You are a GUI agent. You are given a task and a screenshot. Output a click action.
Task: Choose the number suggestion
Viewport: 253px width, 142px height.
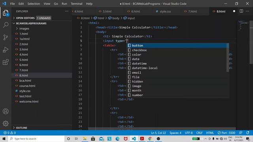click(177, 95)
